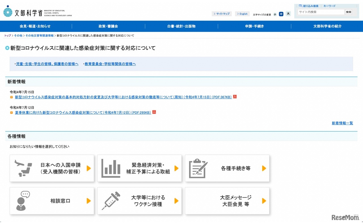This screenshot has height=224, width=363.
Task: Open the PDF icon beside the July 15 notice
Action: click(235, 97)
